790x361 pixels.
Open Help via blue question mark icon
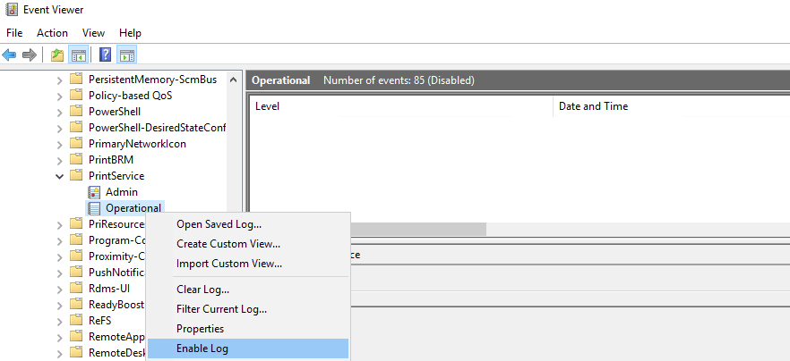[x=106, y=55]
